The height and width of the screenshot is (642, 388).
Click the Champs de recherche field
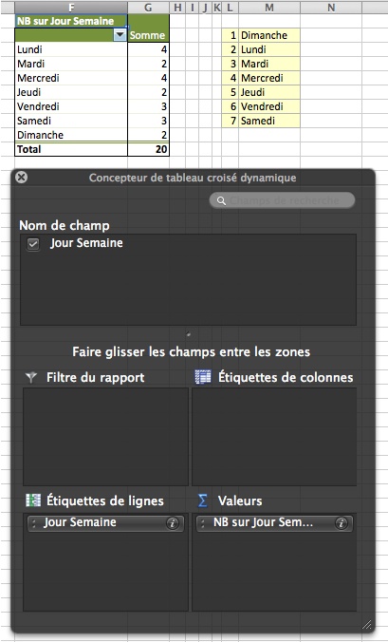click(x=282, y=200)
